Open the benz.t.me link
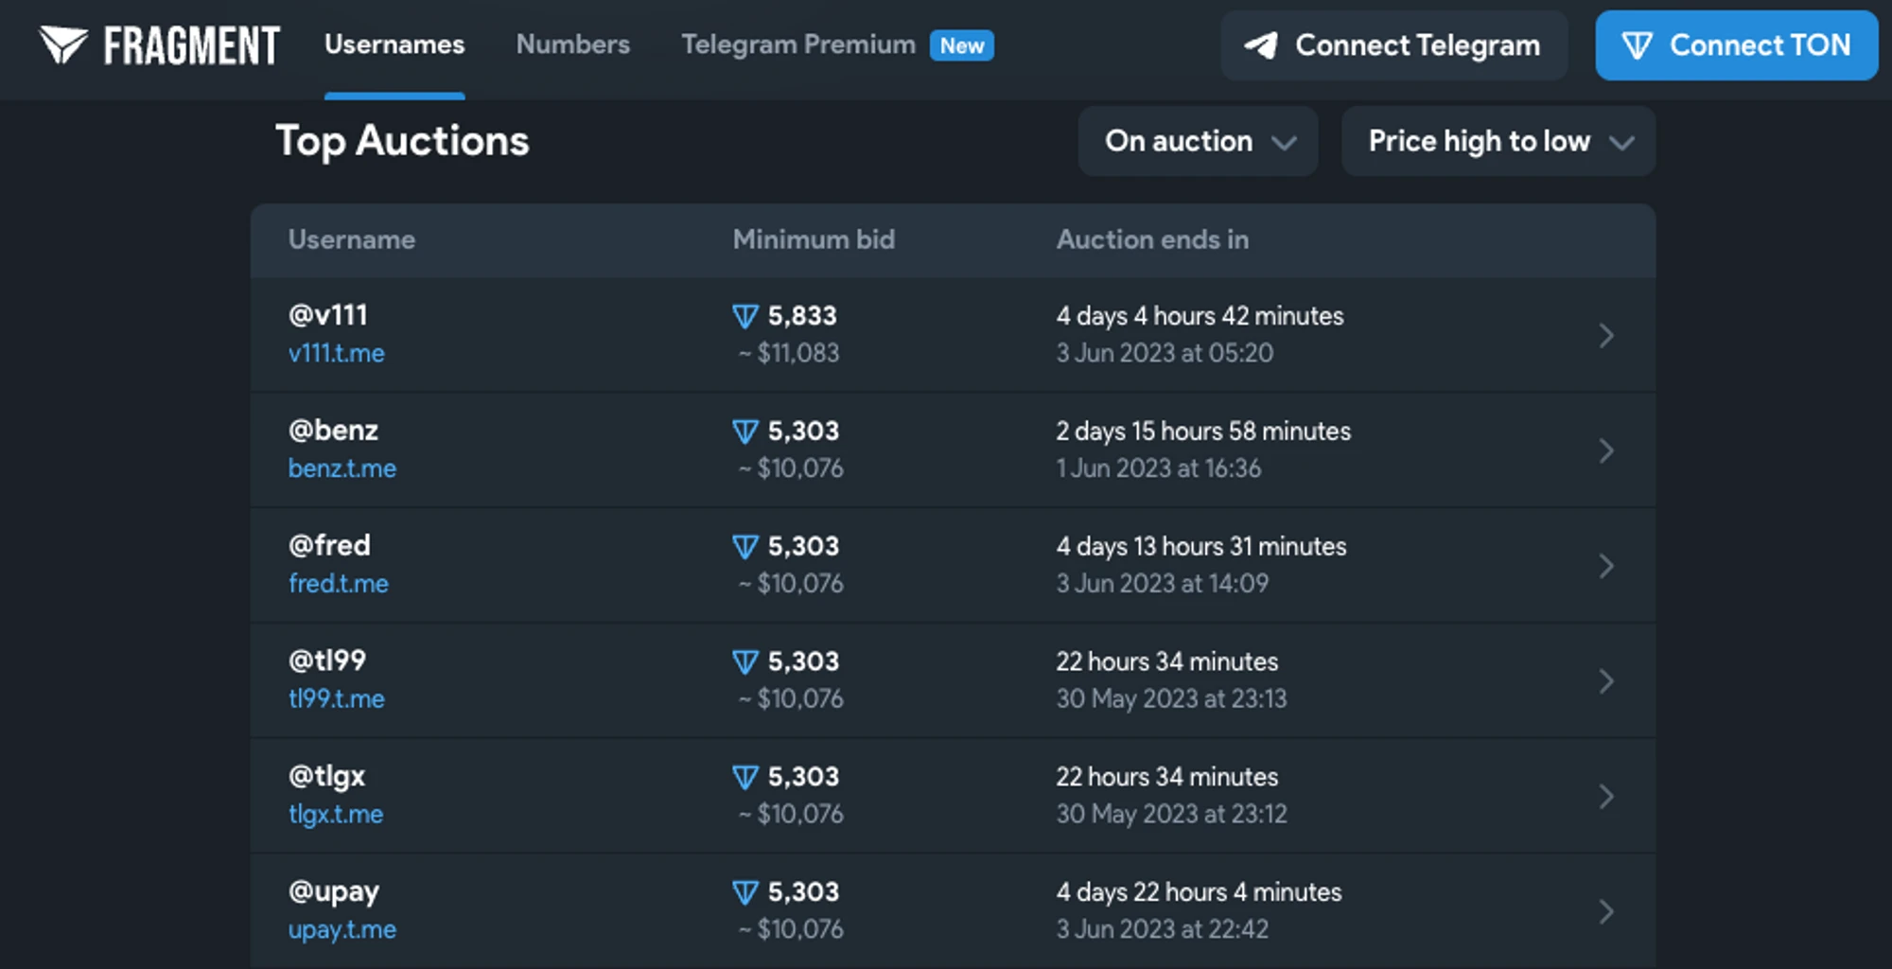 pos(342,468)
